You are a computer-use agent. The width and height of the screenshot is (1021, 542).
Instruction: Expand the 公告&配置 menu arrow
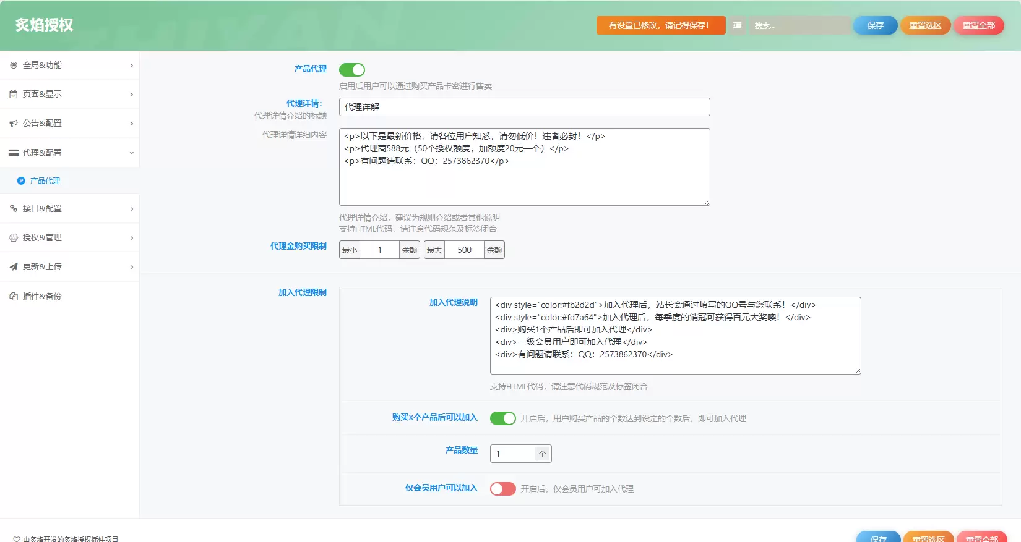coord(132,124)
